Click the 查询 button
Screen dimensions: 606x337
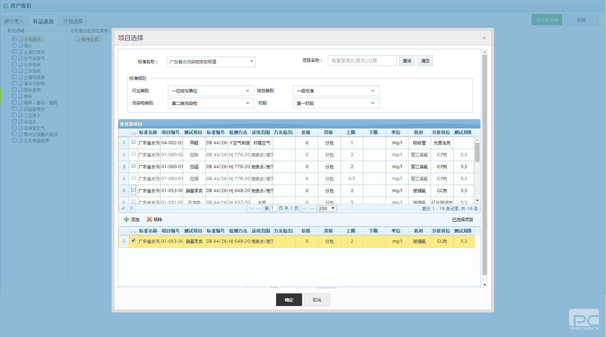[x=407, y=61]
